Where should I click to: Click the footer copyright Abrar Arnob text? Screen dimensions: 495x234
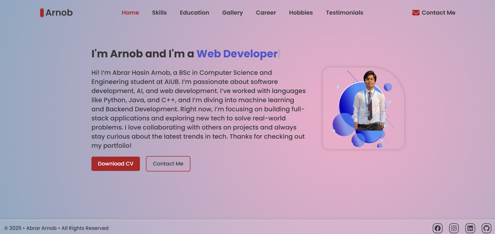pos(41,228)
